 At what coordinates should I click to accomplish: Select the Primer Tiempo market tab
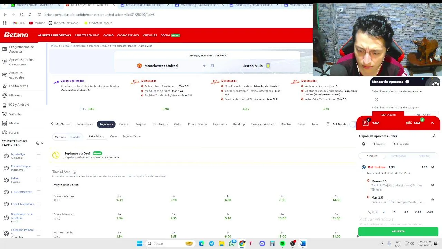pos(197,124)
